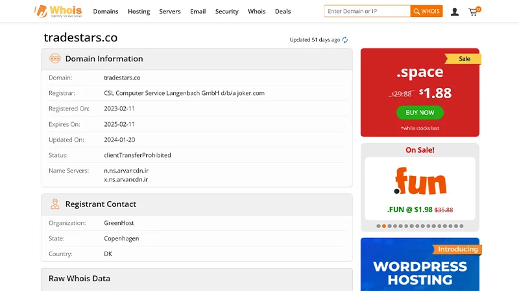Open the user account icon
This screenshot has width=519, height=291.
[454, 12]
